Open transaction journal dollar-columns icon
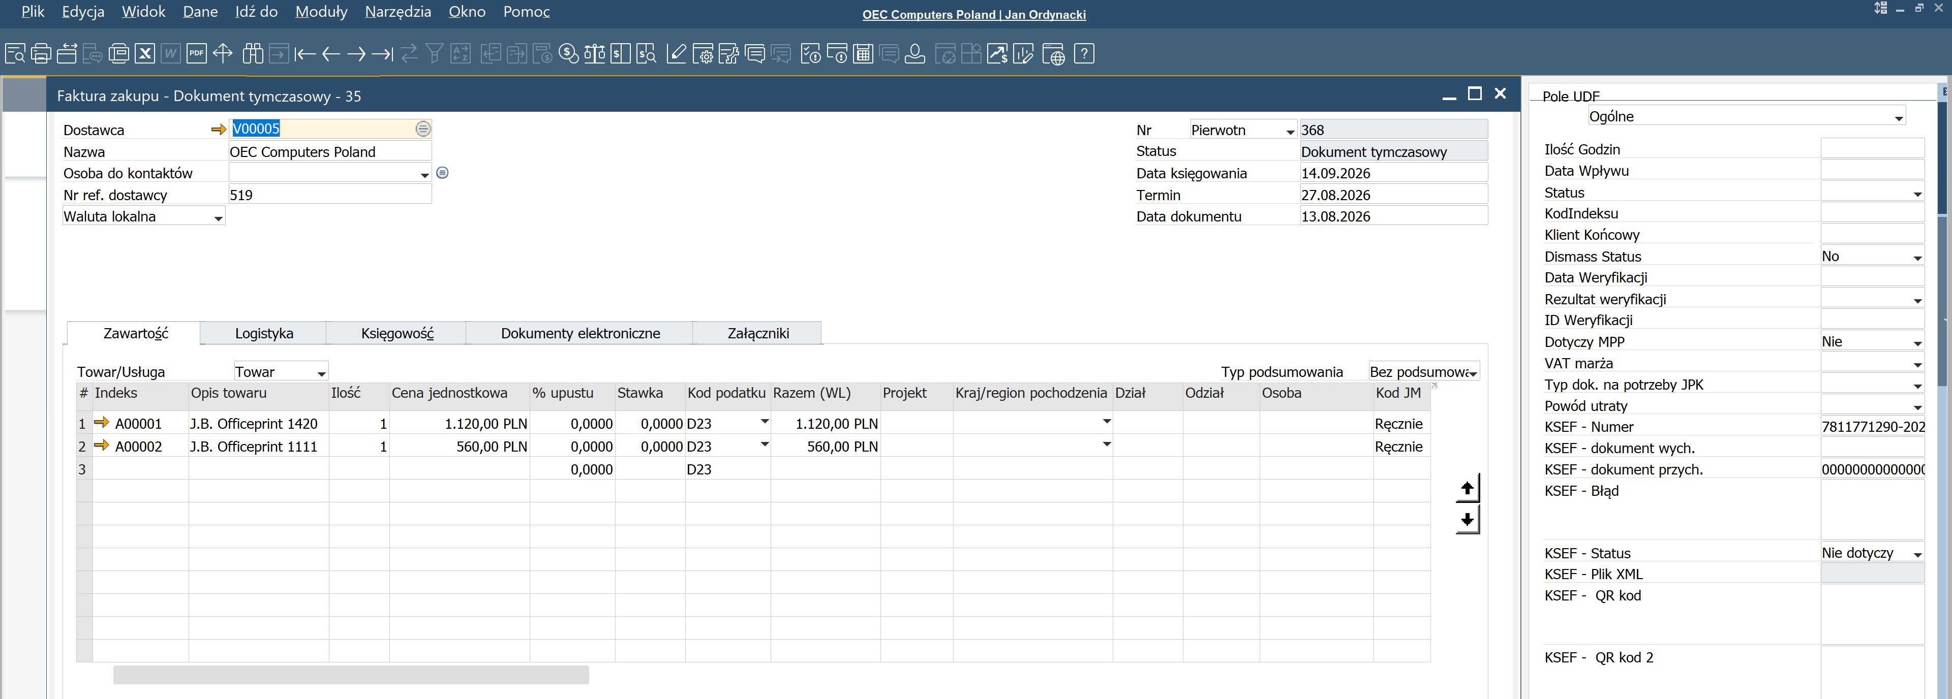The width and height of the screenshot is (1952, 699). (621, 54)
